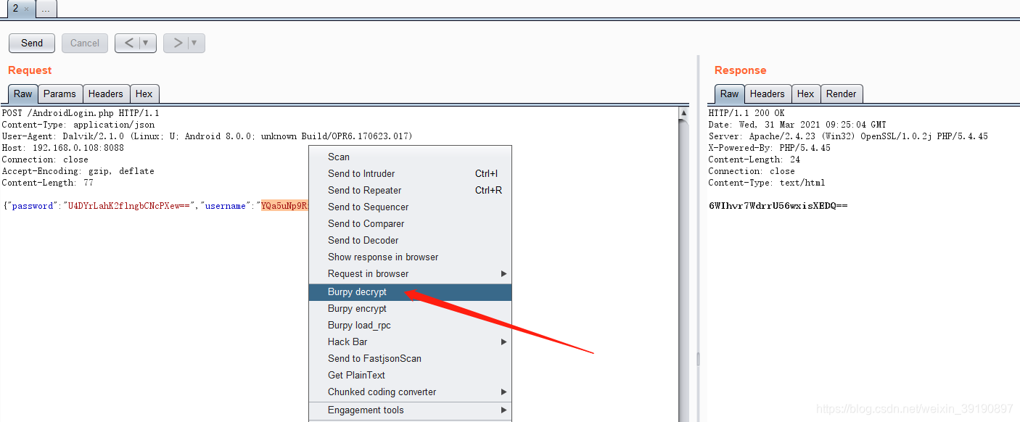Click the Content-Type: text/html response line
The height and width of the screenshot is (422, 1020).
[x=767, y=183]
